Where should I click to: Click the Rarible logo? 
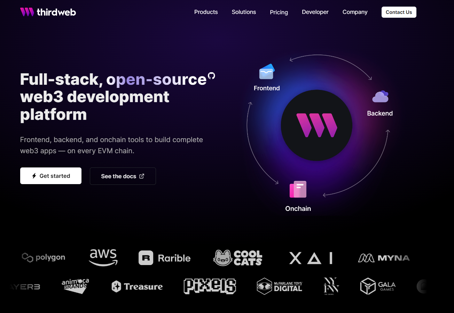pyautogui.click(x=165, y=258)
